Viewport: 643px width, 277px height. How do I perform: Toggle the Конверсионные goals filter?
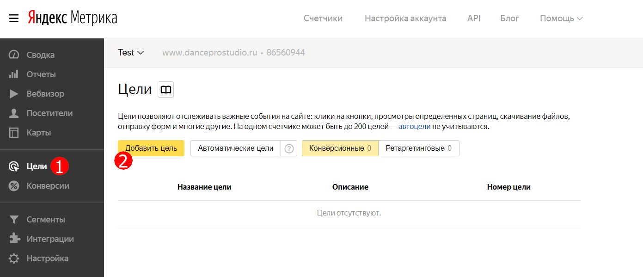[340, 148]
